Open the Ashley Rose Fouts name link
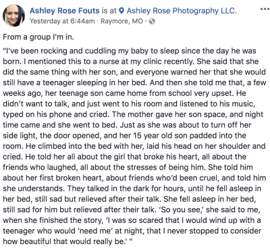270x248 pixels. pos(65,11)
